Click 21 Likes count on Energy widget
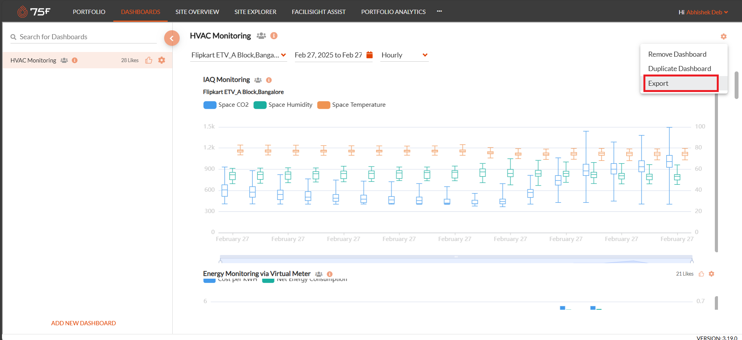 point(685,274)
